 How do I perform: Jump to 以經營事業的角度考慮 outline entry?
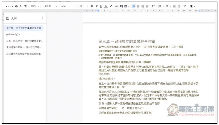pos(24,53)
